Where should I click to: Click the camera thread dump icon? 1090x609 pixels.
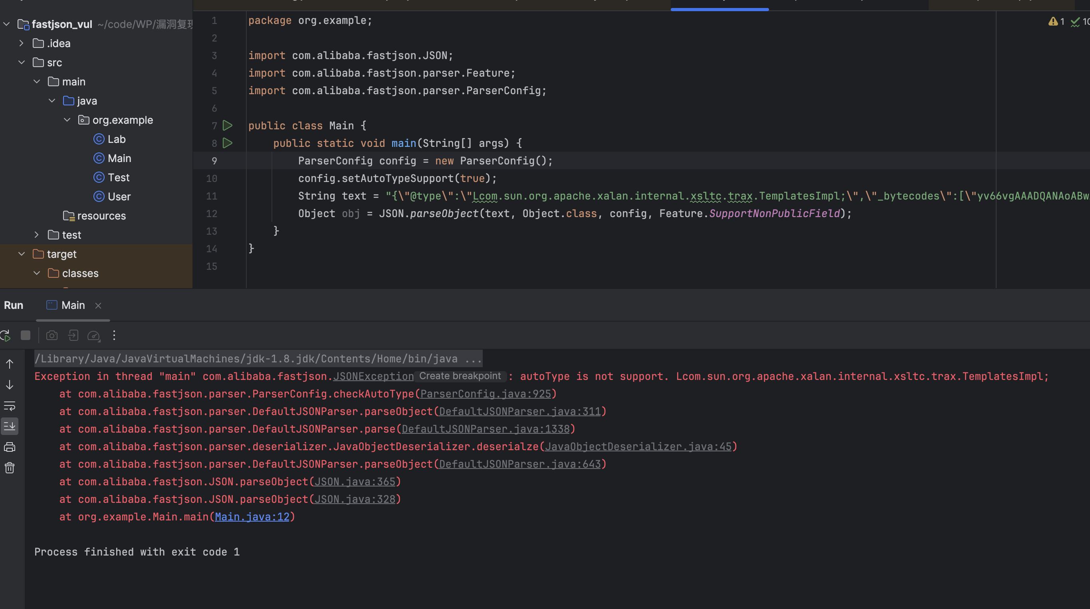pos(52,336)
